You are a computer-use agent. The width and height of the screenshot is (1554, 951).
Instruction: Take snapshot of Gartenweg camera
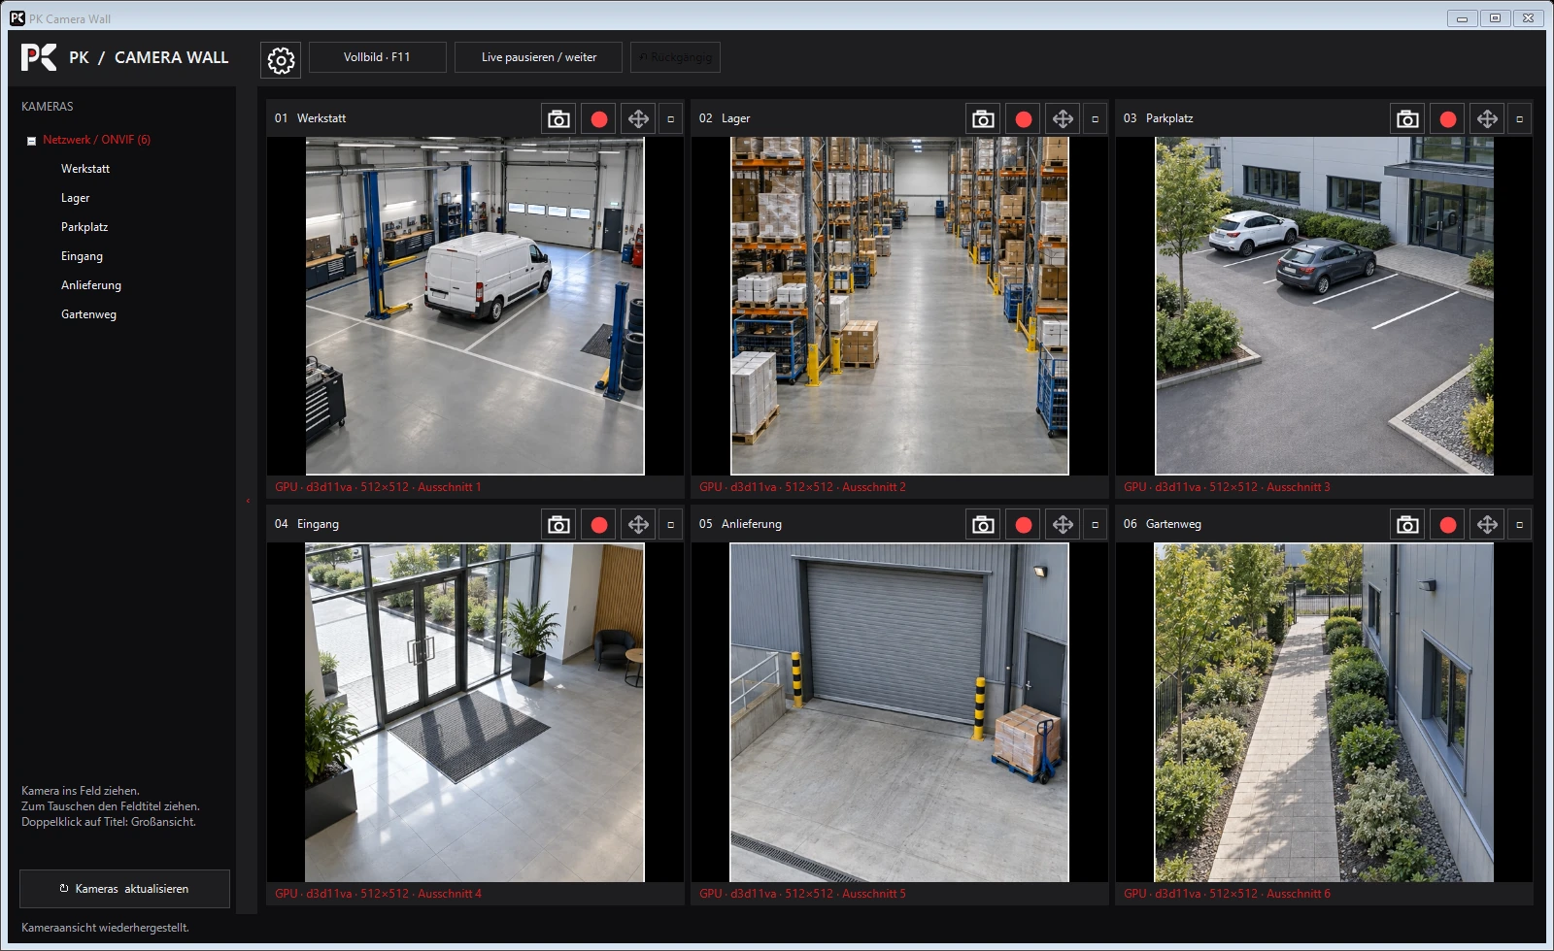pos(1407,524)
